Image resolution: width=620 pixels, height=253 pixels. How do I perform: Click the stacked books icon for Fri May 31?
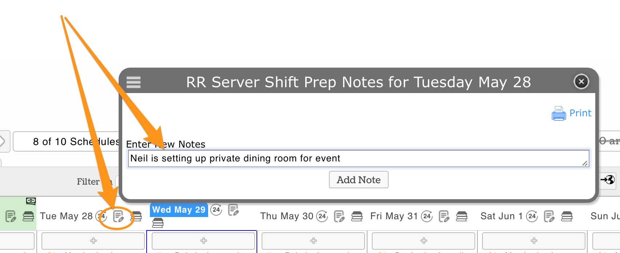(x=461, y=216)
